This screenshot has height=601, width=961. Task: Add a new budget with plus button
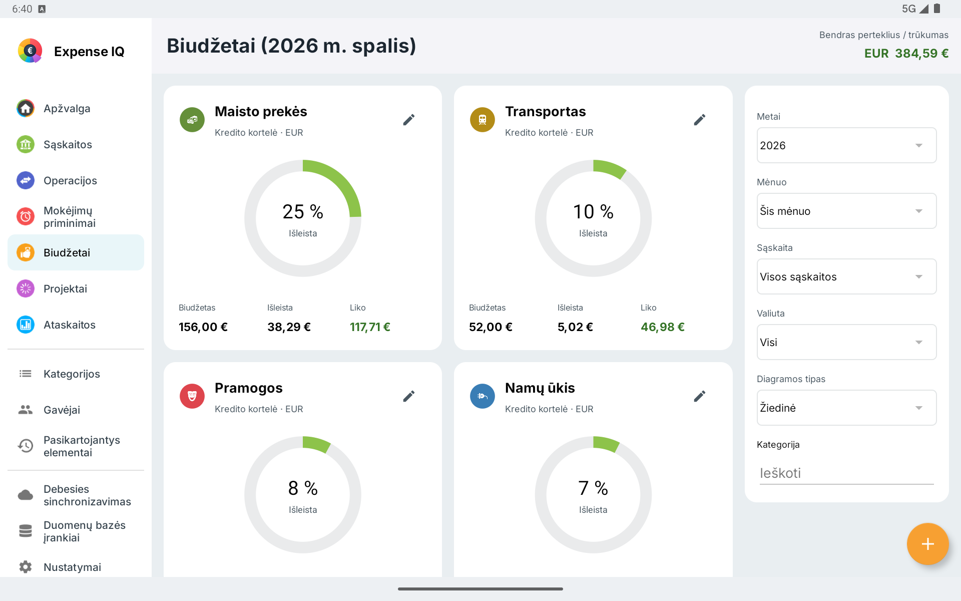click(927, 544)
